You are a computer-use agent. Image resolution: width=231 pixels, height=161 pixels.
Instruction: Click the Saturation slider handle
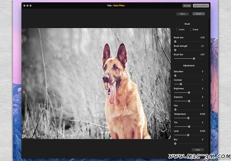(x=175, y=76)
